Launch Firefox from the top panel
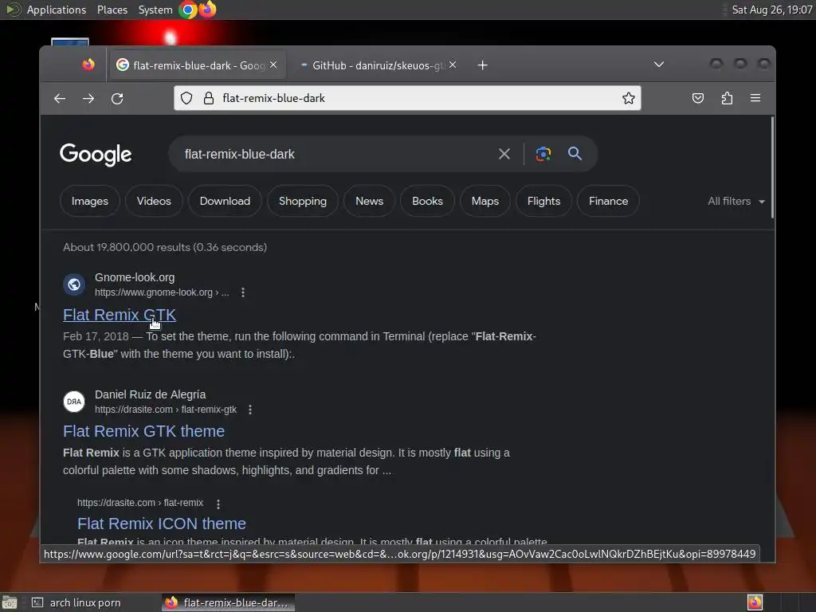 coord(207,10)
